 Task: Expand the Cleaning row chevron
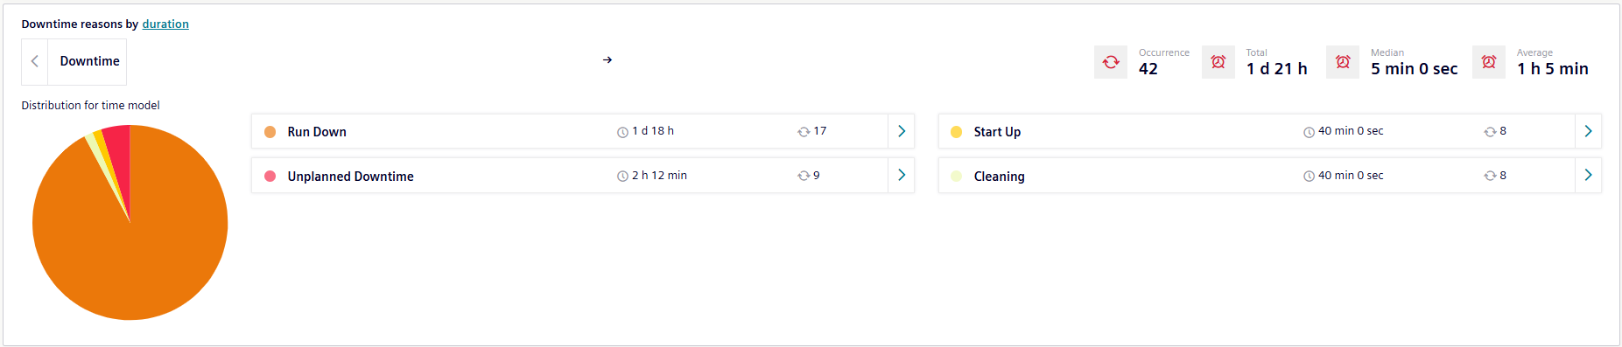pyautogui.click(x=1588, y=176)
